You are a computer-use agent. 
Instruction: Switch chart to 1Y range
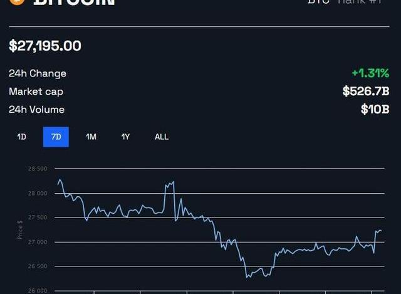125,137
